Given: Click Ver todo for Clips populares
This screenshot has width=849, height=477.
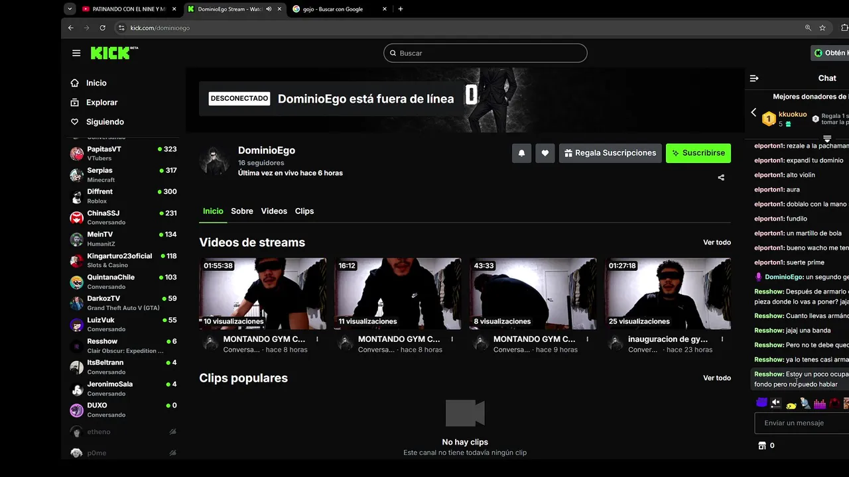Looking at the screenshot, I should click(x=717, y=378).
